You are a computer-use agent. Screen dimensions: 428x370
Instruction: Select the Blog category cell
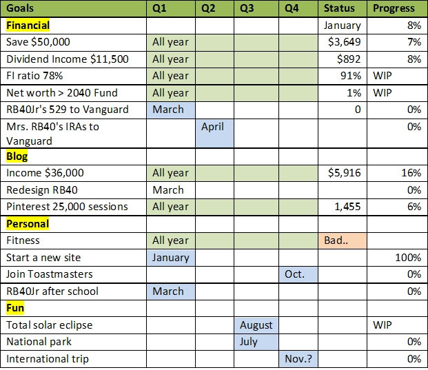tap(73, 156)
